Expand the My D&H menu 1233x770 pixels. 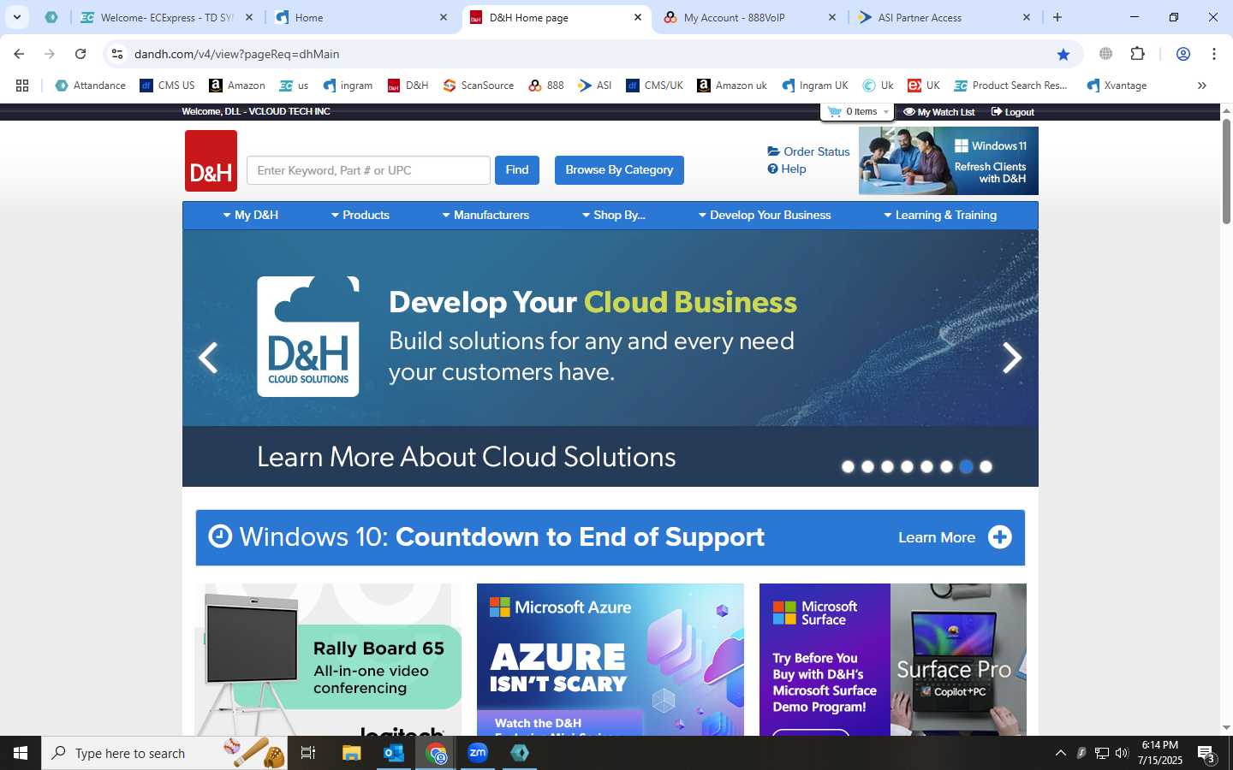(251, 216)
